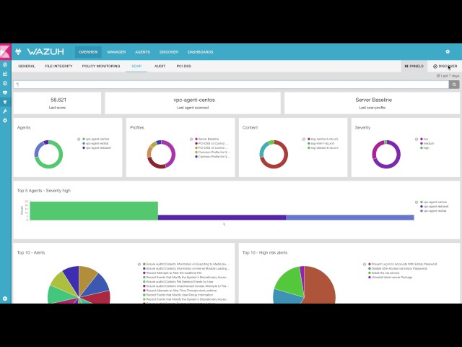Open Visualize via the sidebar bar-chart icon
Screen dimensions: 462x347
(x=5, y=74)
